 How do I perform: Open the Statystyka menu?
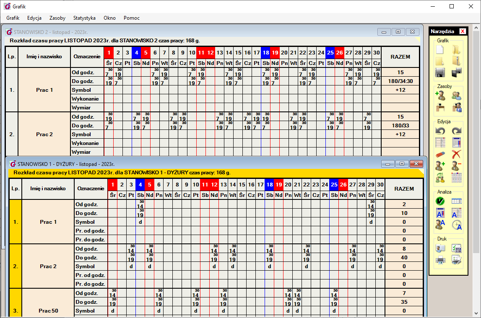[84, 18]
